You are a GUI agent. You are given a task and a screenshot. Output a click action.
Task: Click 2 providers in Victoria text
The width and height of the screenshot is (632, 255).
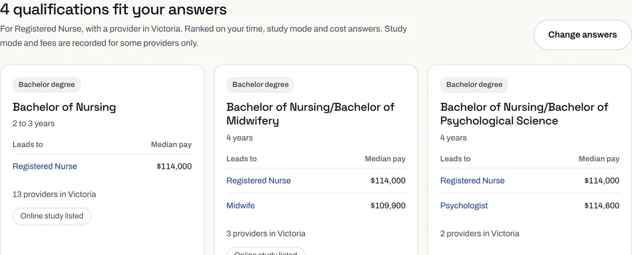coord(480,233)
